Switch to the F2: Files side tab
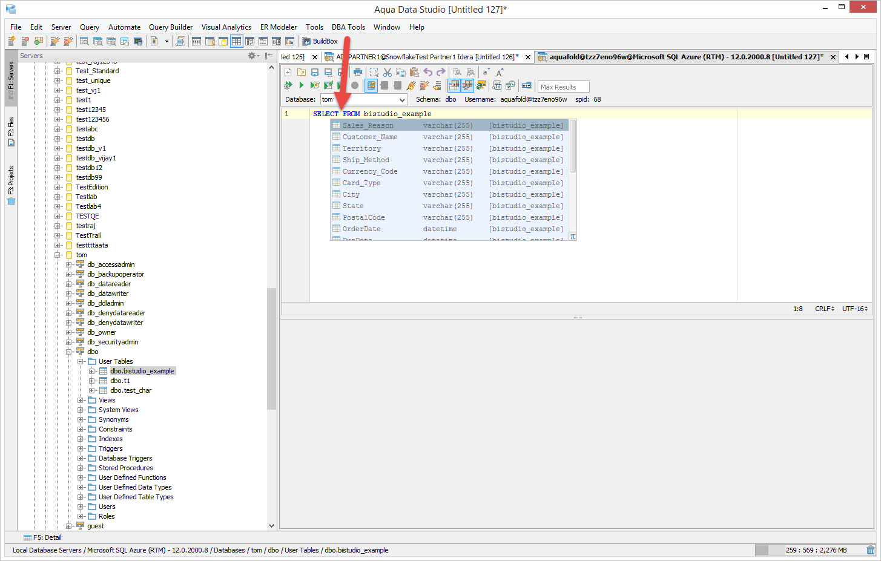This screenshot has height=561, width=881. click(11, 131)
